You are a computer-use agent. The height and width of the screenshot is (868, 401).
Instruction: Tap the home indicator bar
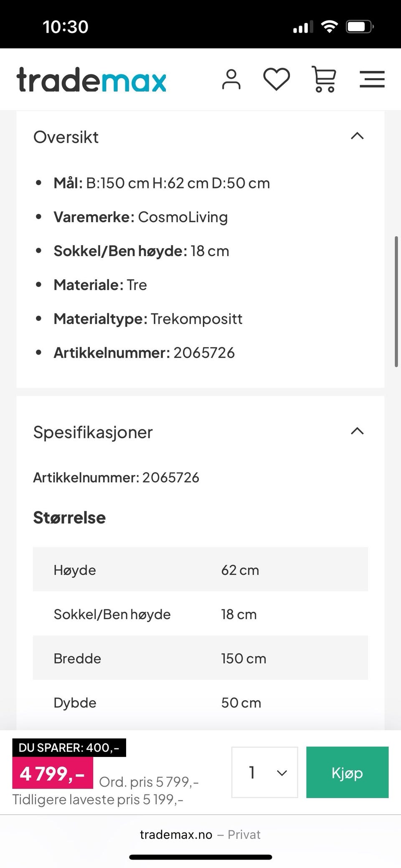coord(200,857)
